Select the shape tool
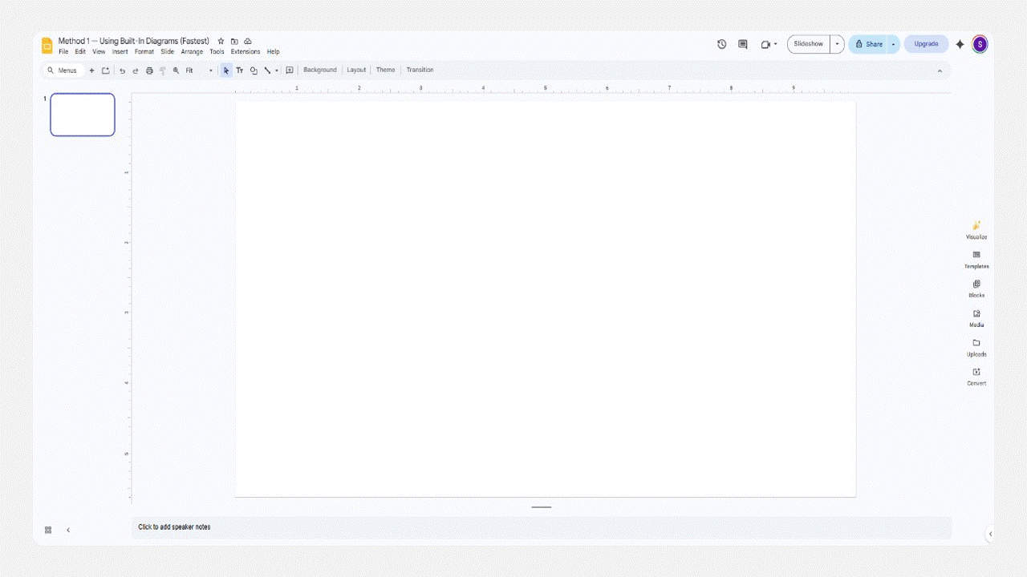Image resolution: width=1027 pixels, height=577 pixels. [x=254, y=71]
